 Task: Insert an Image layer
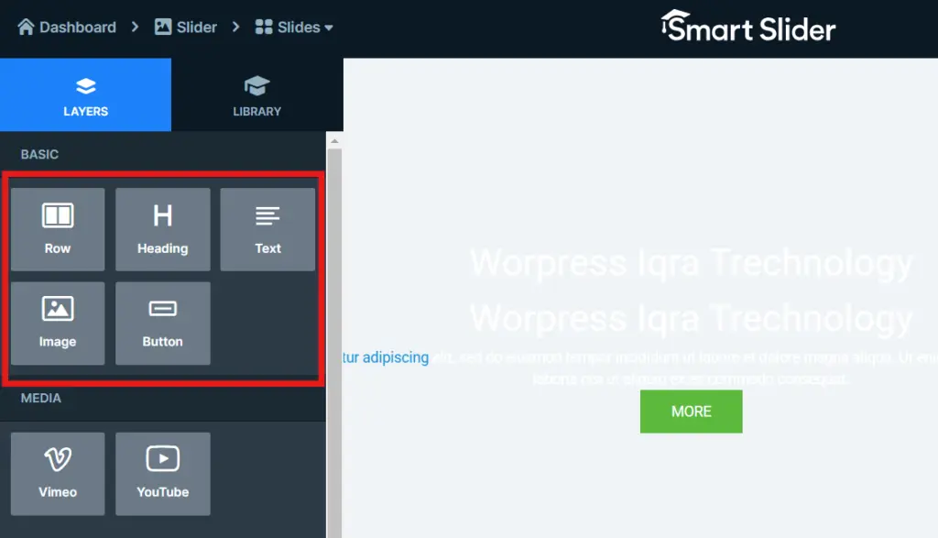click(58, 323)
